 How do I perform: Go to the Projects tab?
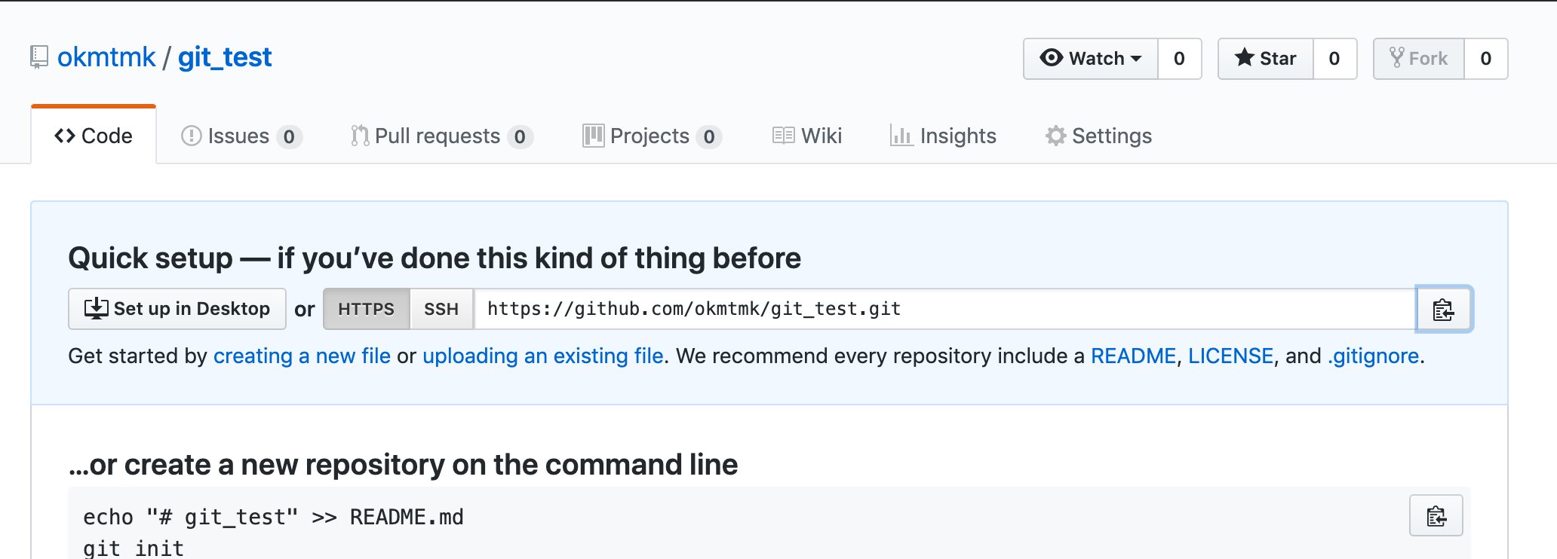pos(652,136)
